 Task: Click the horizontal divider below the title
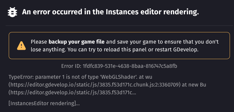(x=119, y=26)
